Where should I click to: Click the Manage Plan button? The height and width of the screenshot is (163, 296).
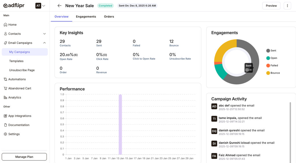click(24, 157)
